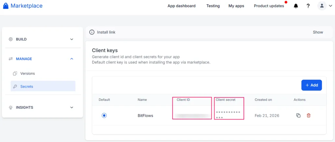Image resolution: width=335 pixels, height=142 pixels.
Task: Click the Client keys heading
Action: tap(105, 50)
